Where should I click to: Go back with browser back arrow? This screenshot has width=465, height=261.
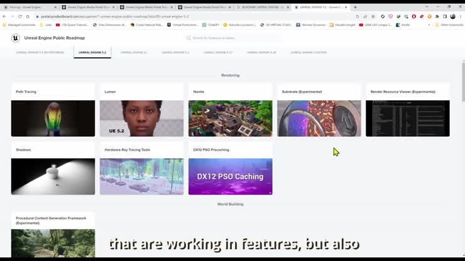point(4,16)
